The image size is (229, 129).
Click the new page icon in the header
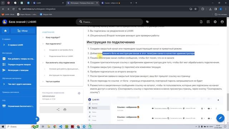tap(208, 22)
